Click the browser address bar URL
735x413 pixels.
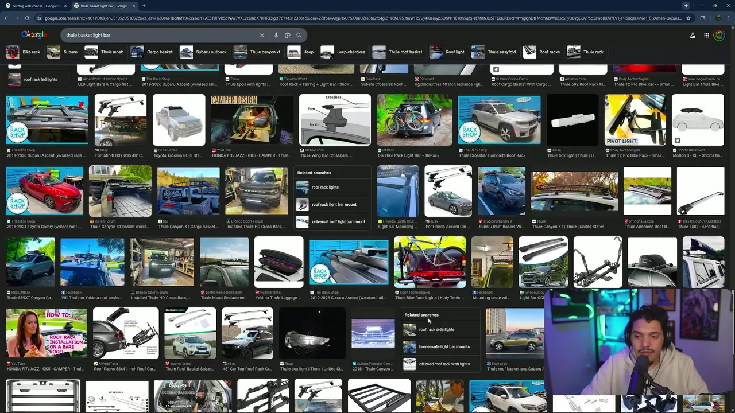pos(362,18)
